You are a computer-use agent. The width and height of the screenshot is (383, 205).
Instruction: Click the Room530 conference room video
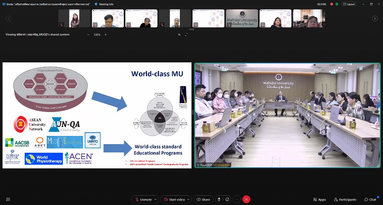coord(287,115)
